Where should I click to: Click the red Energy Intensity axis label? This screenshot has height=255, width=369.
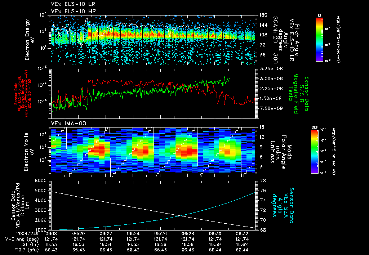pos(23,94)
